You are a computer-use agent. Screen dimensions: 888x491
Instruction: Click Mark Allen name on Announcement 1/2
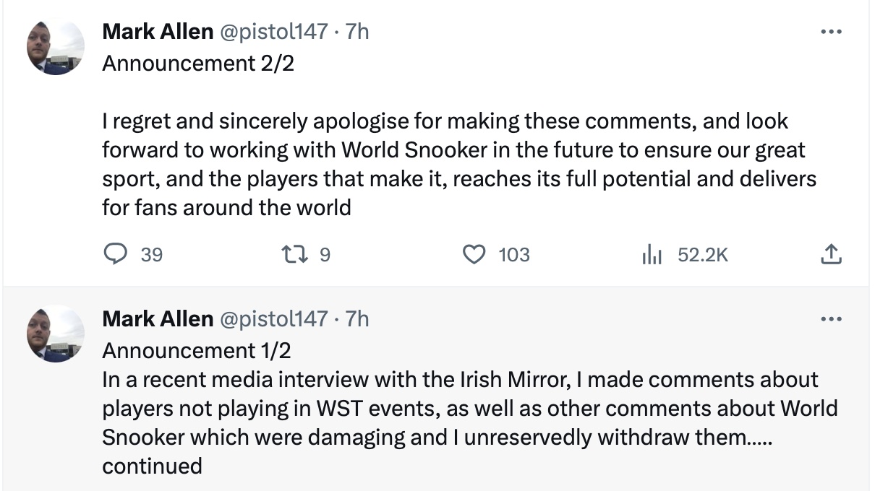click(158, 318)
